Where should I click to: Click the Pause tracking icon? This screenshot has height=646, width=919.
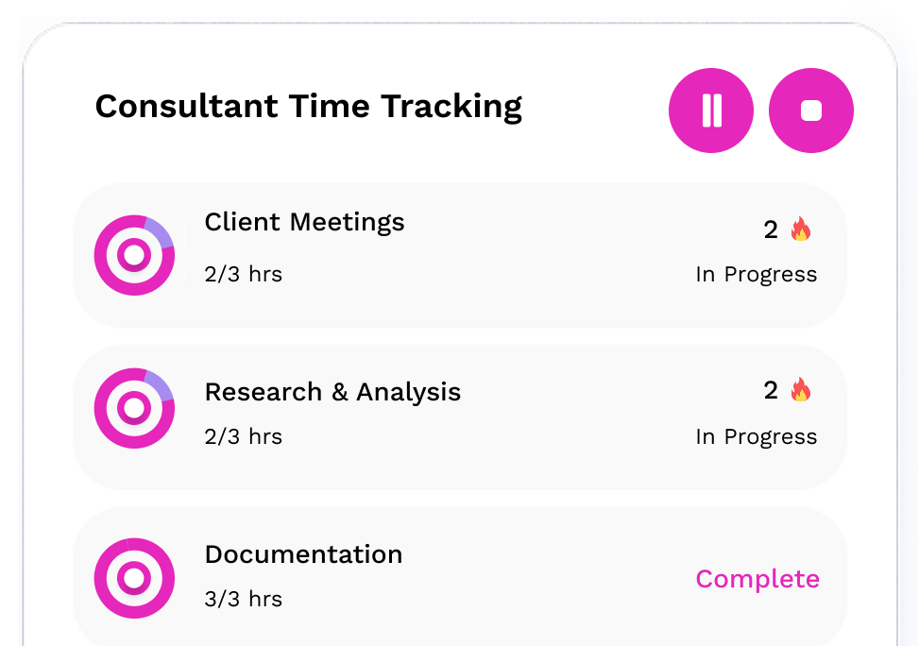click(x=711, y=110)
